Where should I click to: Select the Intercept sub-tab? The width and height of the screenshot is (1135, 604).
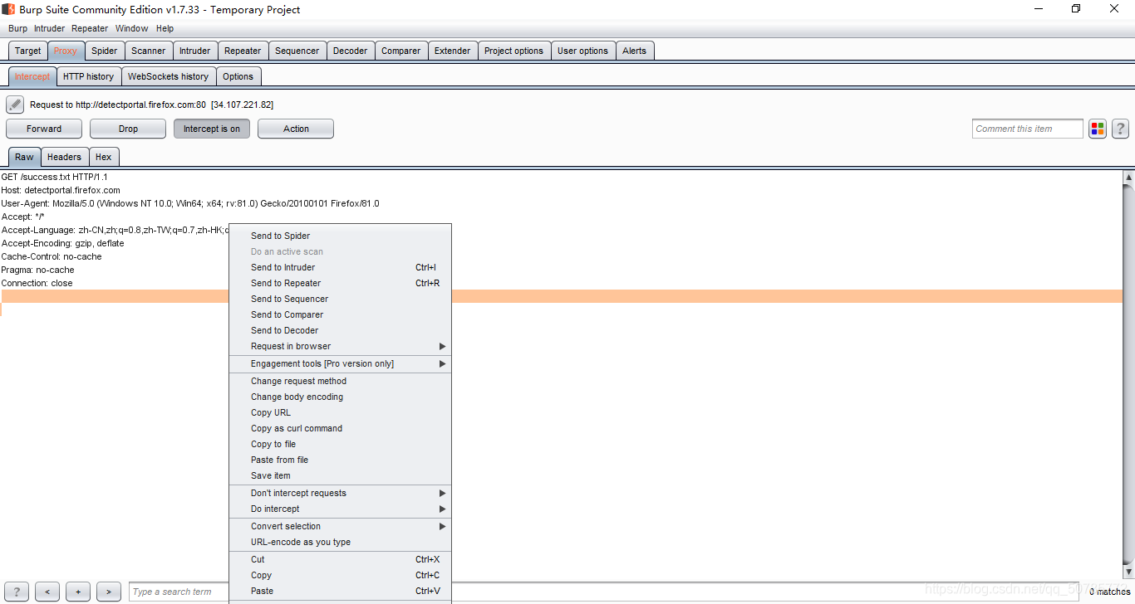click(32, 76)
